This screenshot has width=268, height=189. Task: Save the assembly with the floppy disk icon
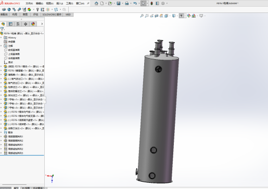(x=119, y=3)
